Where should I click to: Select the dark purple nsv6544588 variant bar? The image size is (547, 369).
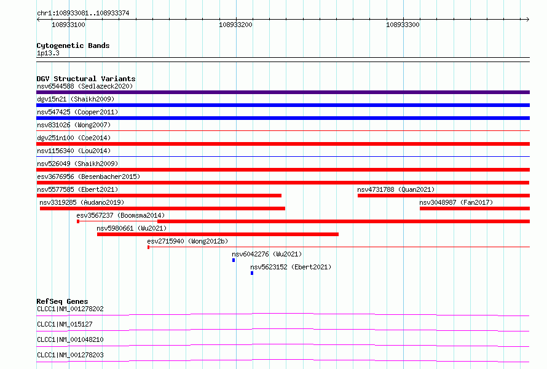(x=283, y=92)
